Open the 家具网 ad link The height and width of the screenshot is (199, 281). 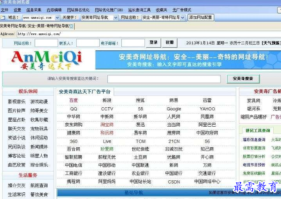pos(254,101)
